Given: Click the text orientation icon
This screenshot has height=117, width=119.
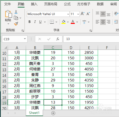Looking at the screenshot, I should pyautogui.click(x=116, y=14).
